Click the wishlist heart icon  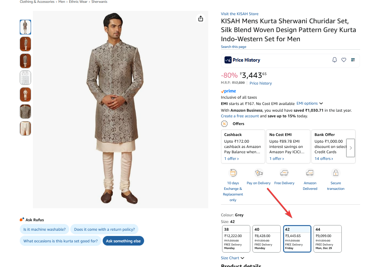(344, 60)
